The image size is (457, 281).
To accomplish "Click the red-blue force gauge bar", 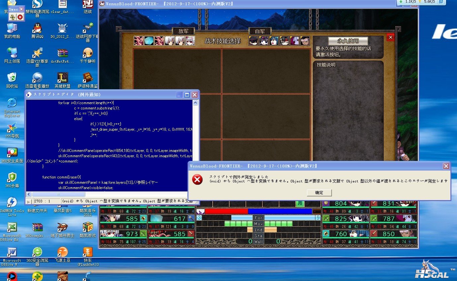I will (x=258, y=211).
